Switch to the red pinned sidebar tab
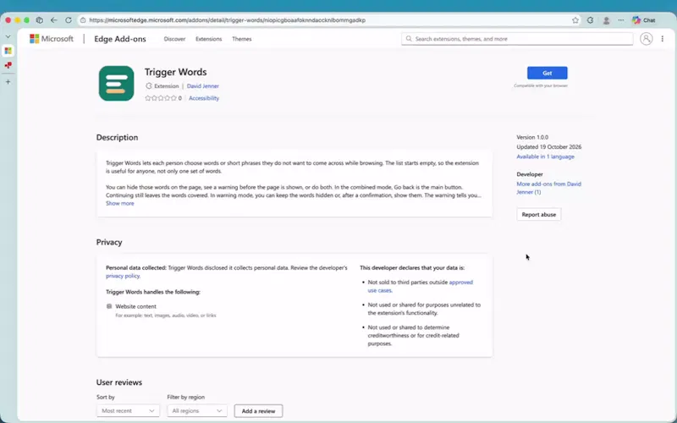677x423 pixels. (8, 65)
